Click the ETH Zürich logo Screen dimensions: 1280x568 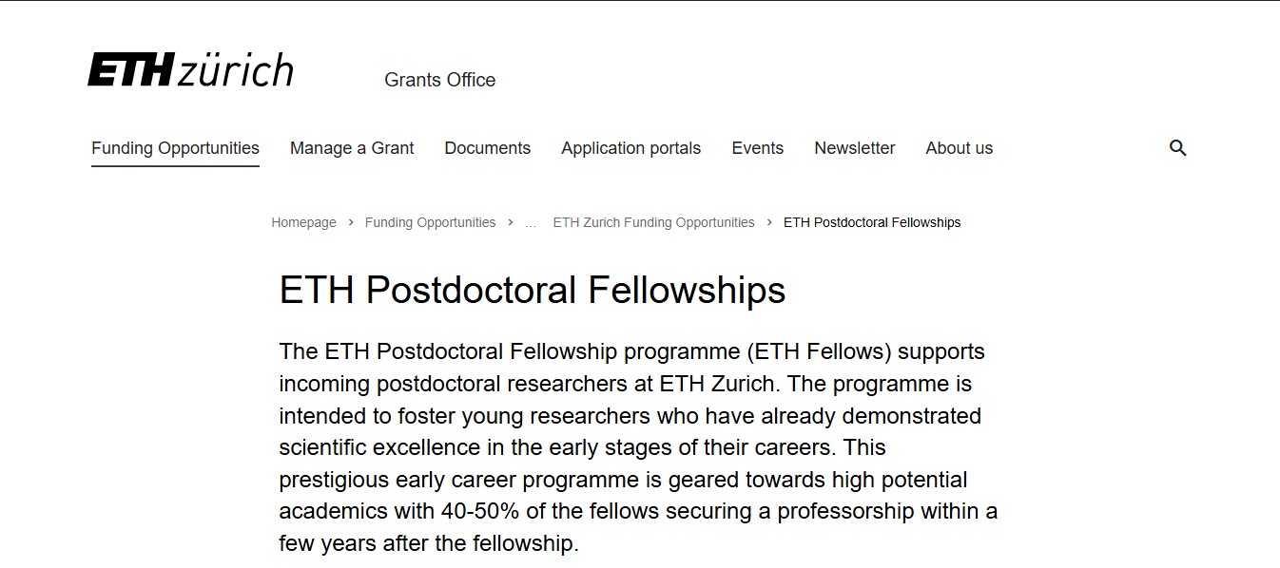click(190, 70)
